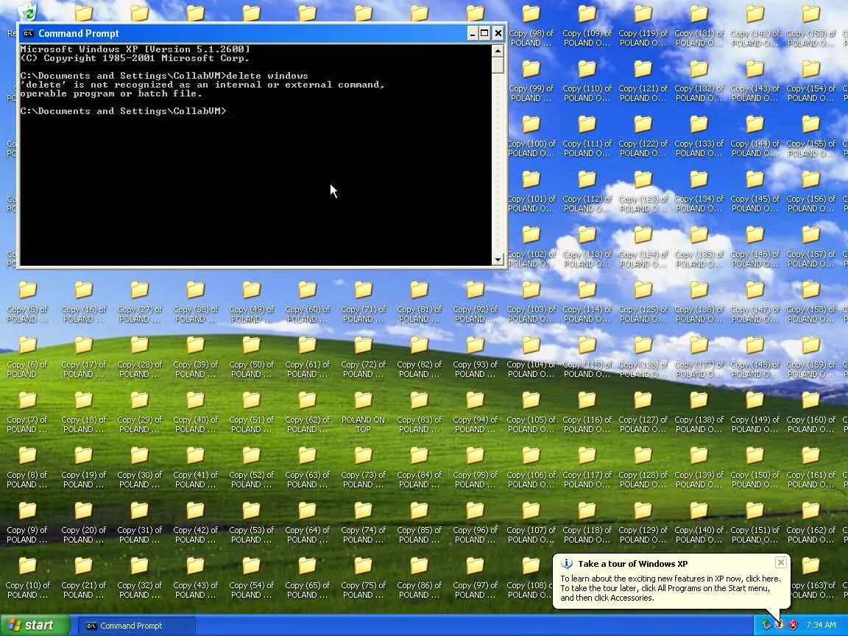Click the 7:34 AM taskbar clock
This screenshot has height=636, width=848.
(x=821, y=625)
